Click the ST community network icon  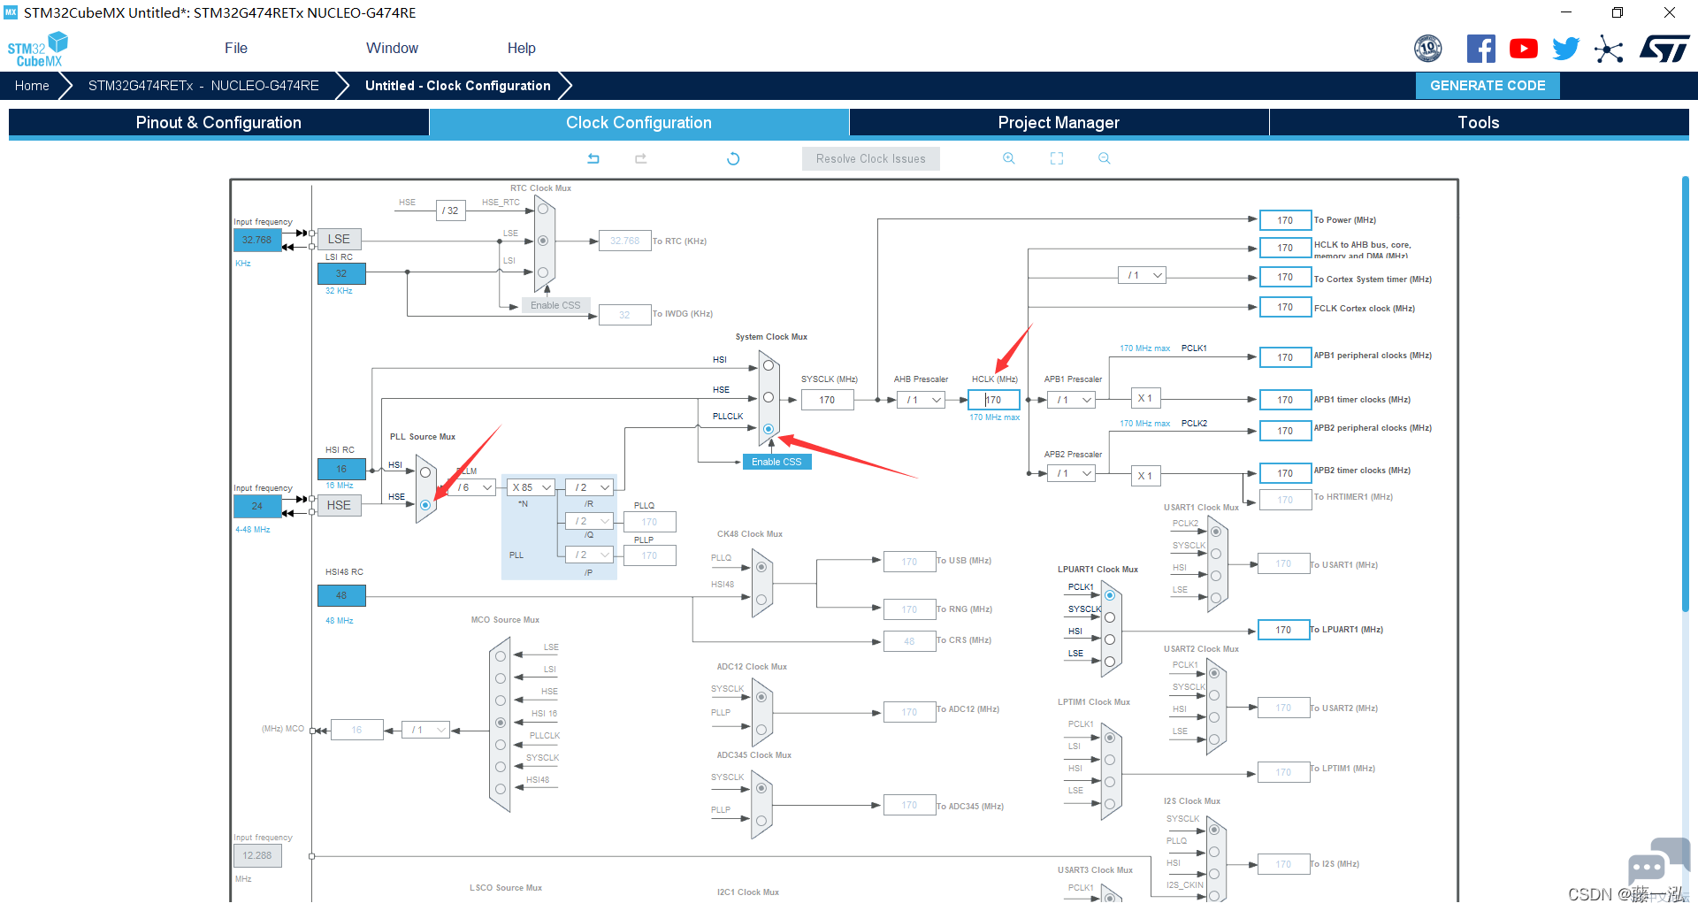click(1609, 49)
